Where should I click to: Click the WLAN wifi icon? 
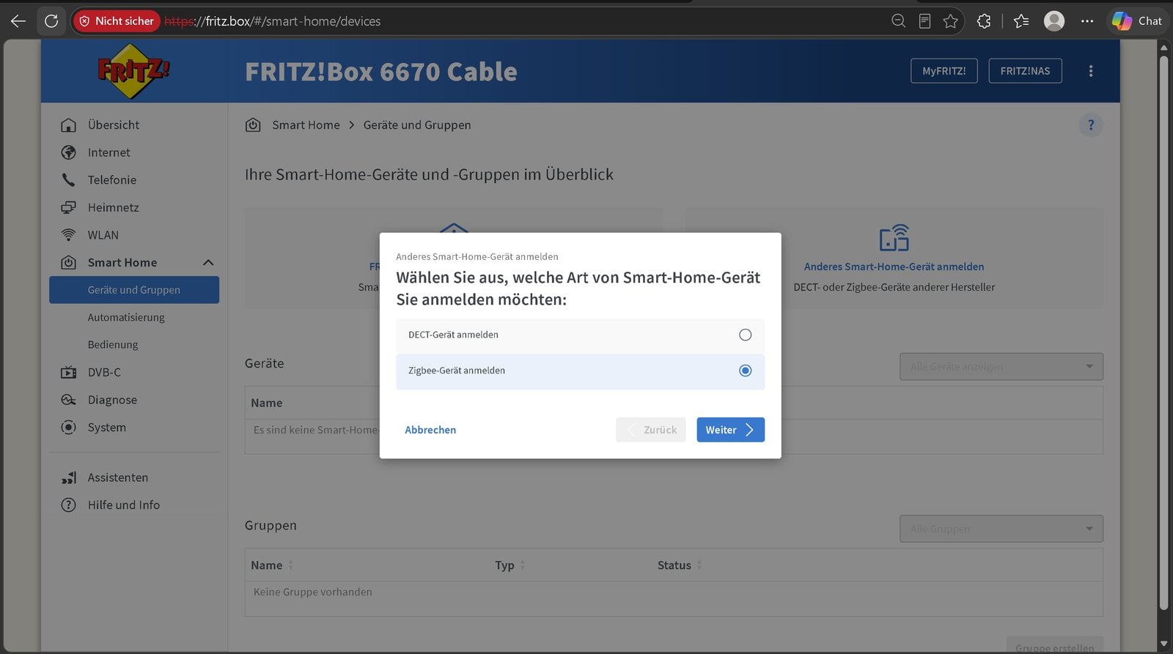pos(68,235)
